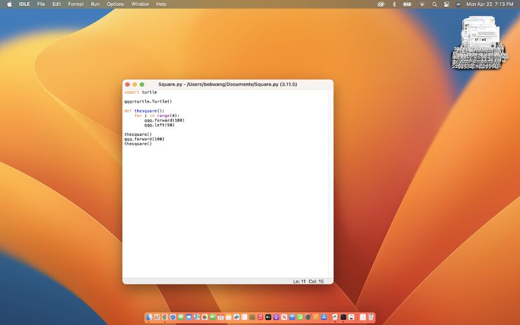Image resolution: width=520 pixels, height=325 pixels.
Task: Click the Siri icon in menu bar
Action: point(458,4)
